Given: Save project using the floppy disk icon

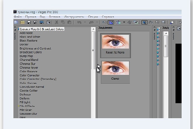Looking at the screenshot, I should (29, 22).
